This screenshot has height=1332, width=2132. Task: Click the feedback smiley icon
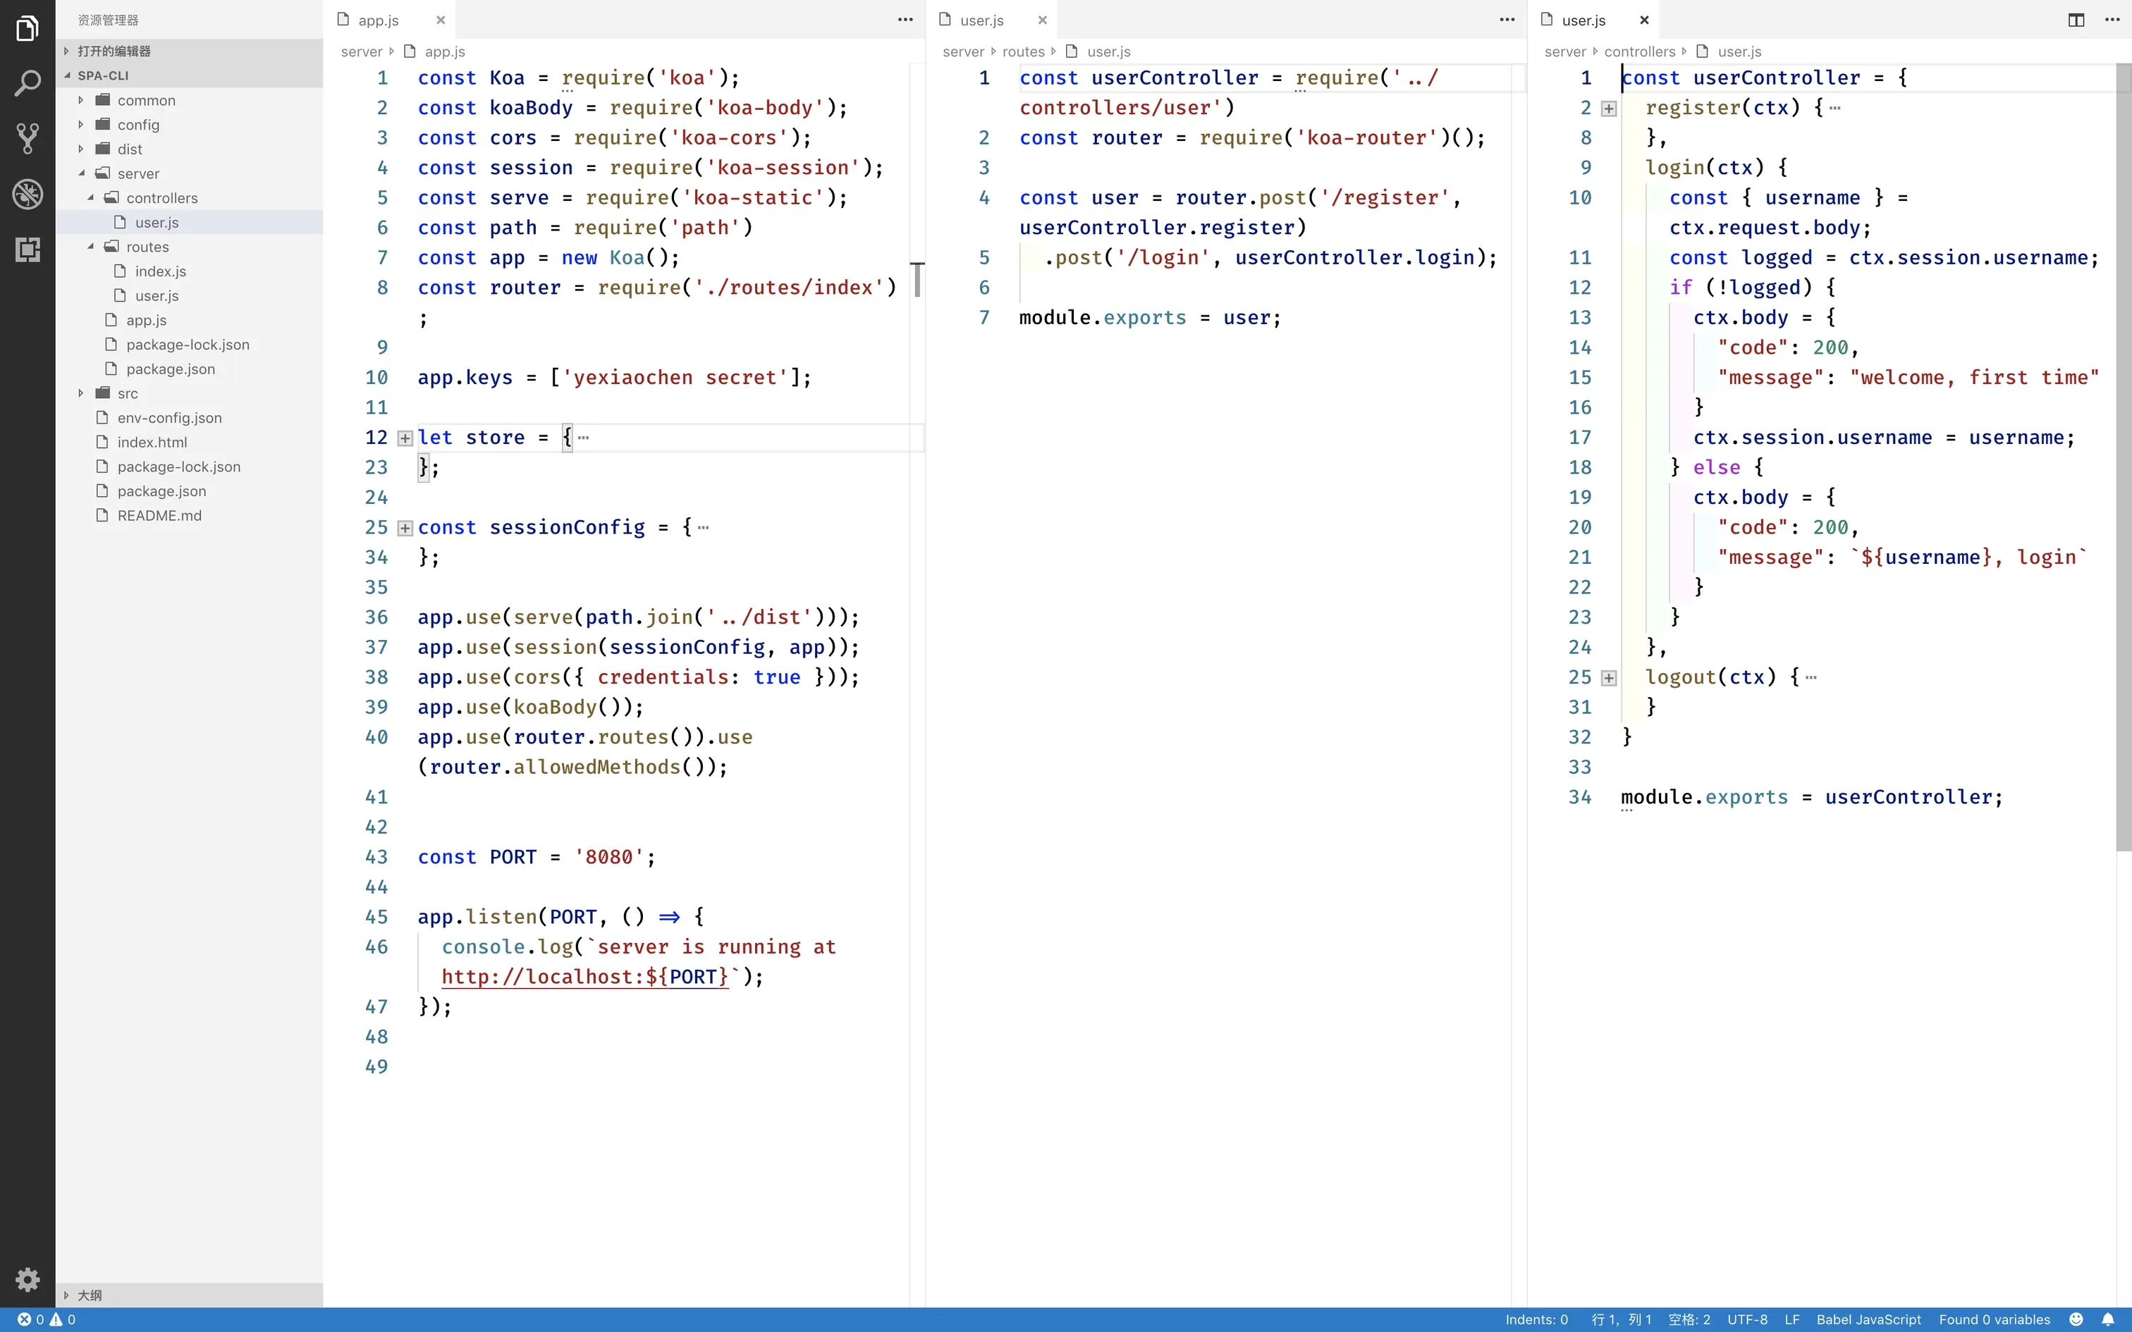click(2076, 1319)
